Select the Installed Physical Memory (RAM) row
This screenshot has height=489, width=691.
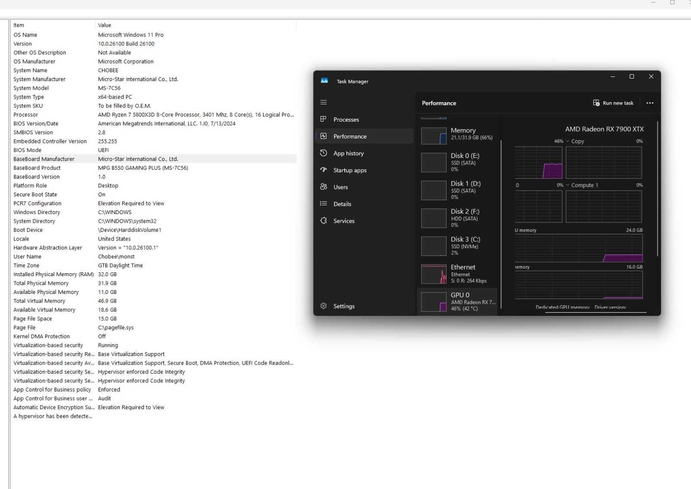pyautogui.click(x=154, y=274)
